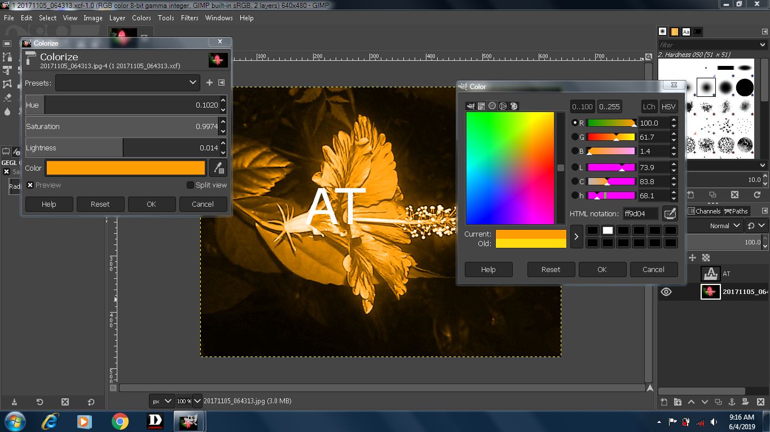
Task: Select the Eraser tool in toolbox
Action: pyautogui.click(x=7, y=97)
